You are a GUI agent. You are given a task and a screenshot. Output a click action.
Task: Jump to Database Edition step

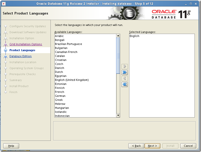click(21, 56)
